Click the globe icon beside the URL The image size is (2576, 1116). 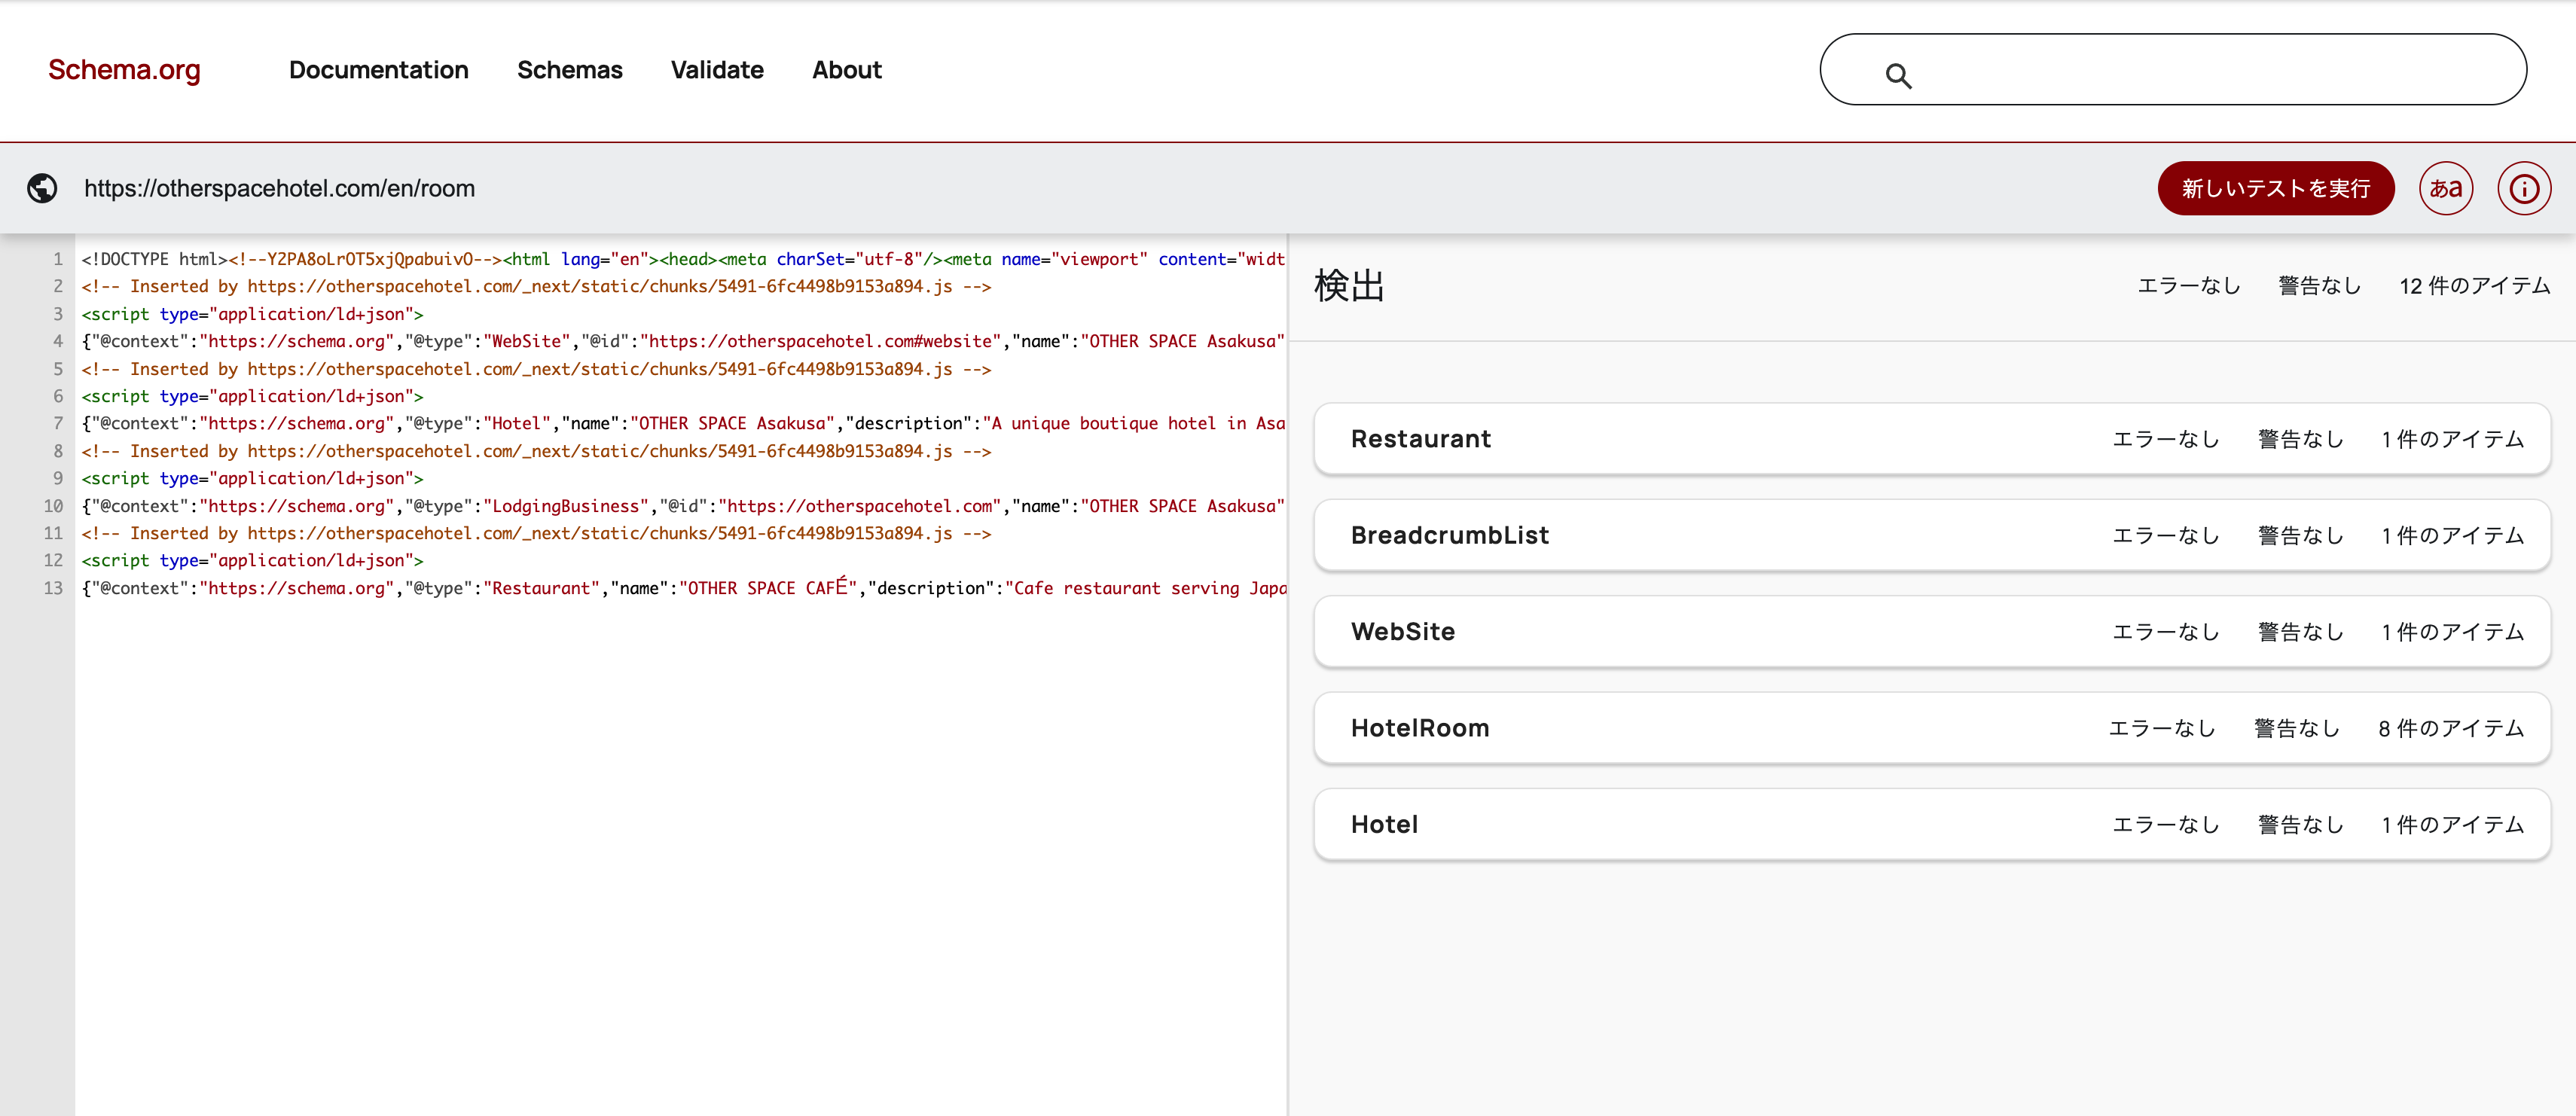pos(42,188)
